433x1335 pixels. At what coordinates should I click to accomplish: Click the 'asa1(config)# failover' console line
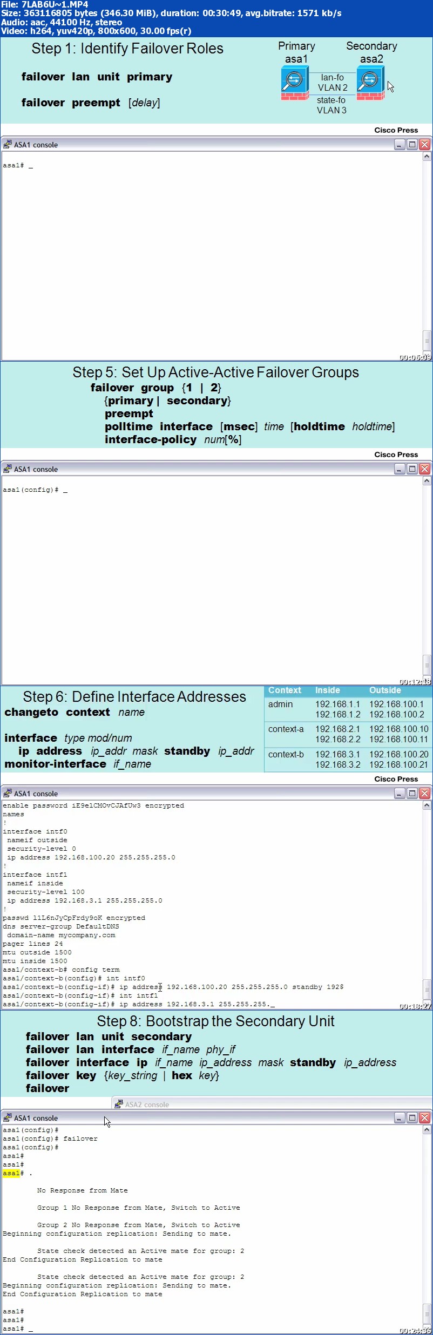tap(50, 1139)
